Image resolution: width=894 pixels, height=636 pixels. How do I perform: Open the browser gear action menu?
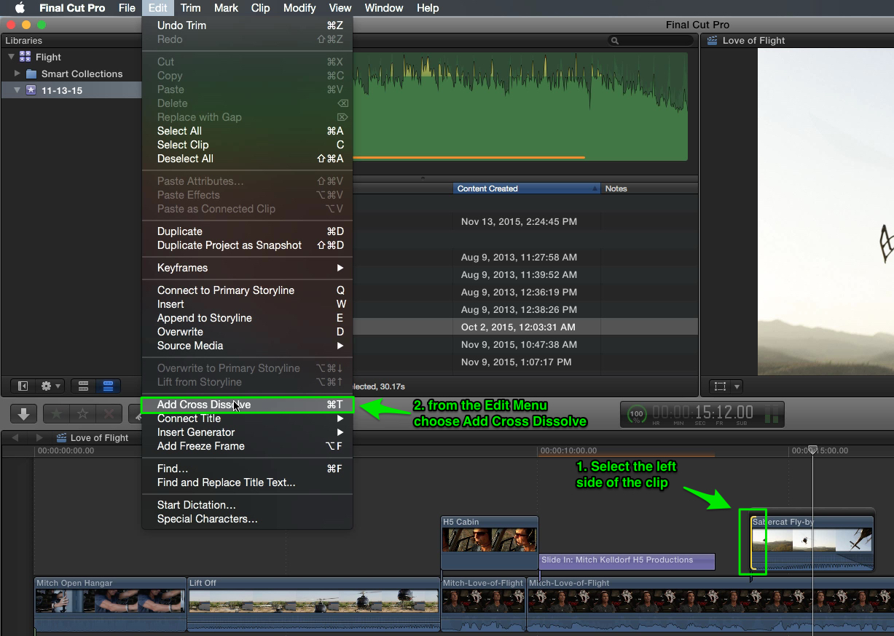pyautogui.click(x=51, y=386)
